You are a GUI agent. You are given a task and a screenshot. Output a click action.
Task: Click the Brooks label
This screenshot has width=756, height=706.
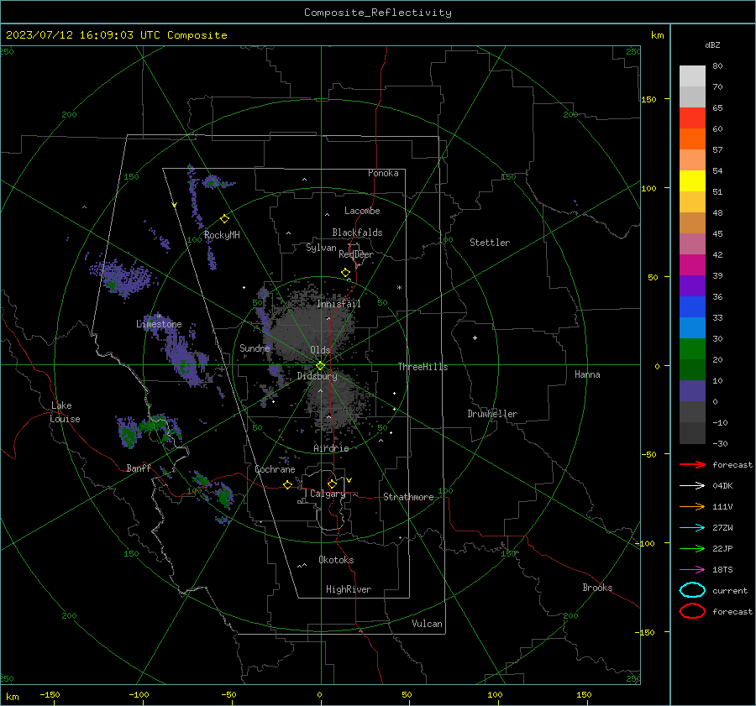(597, 588)
